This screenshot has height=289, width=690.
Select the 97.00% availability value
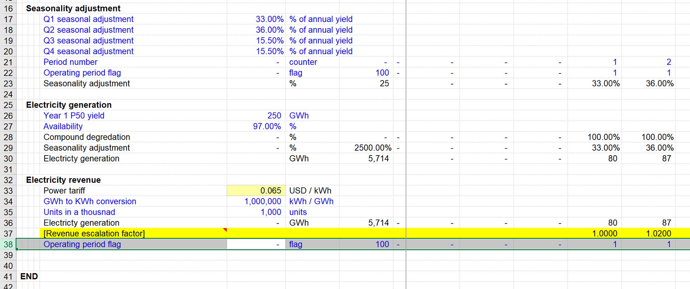point(267,126)
